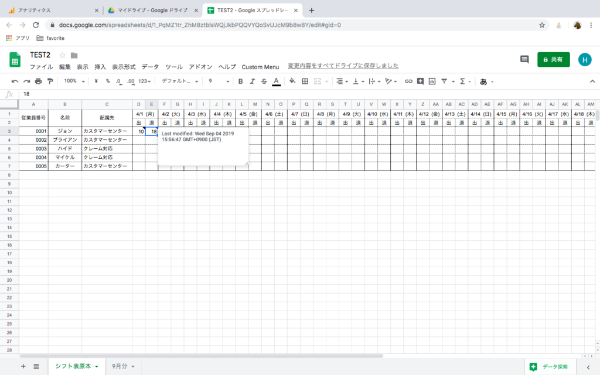
Task: Click the undo arrow in toolbar
Action: click(x=15, y=81)
